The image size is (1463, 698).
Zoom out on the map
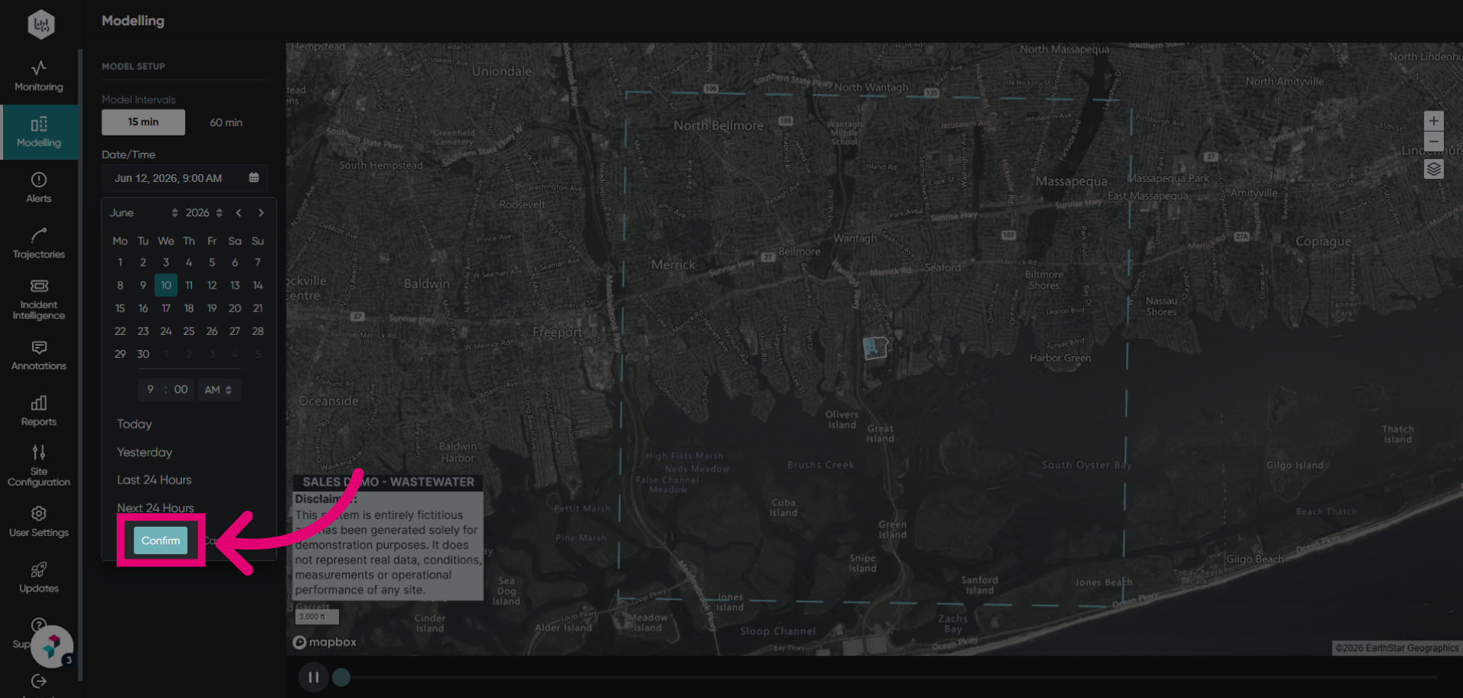coord(1433,141)
